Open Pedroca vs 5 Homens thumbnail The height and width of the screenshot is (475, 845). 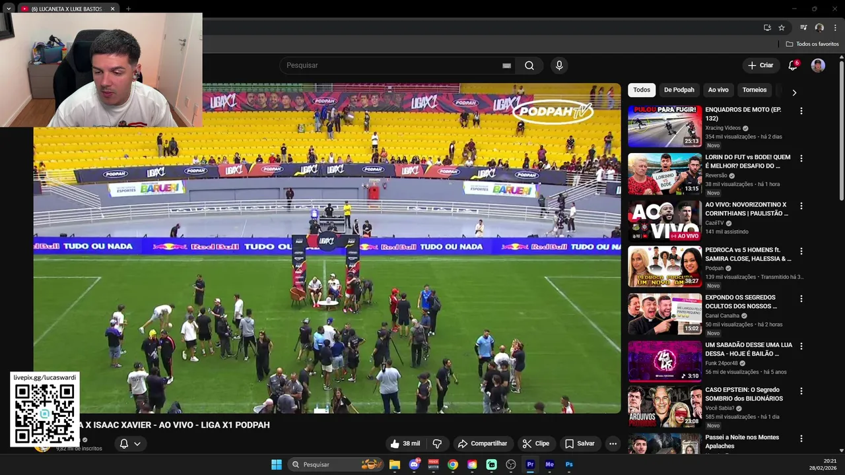[665, 267]
